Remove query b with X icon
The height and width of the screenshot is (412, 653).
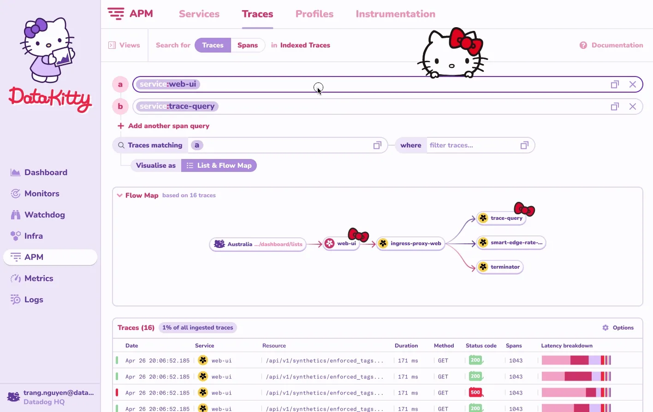pos(633,106)
